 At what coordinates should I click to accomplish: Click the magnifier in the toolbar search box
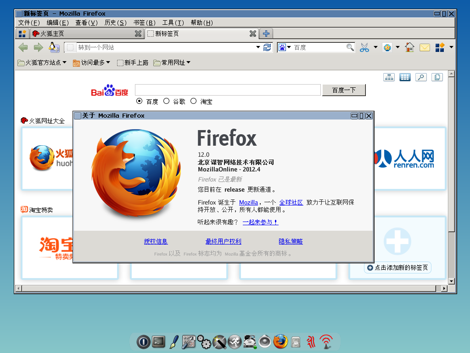[x=350, y=47]
